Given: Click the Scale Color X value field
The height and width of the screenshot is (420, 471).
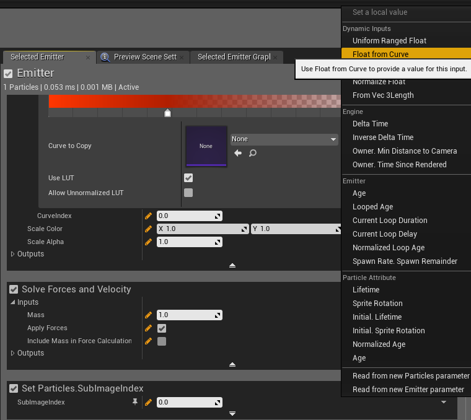Looking at the screenshot, I should (203, 229).
